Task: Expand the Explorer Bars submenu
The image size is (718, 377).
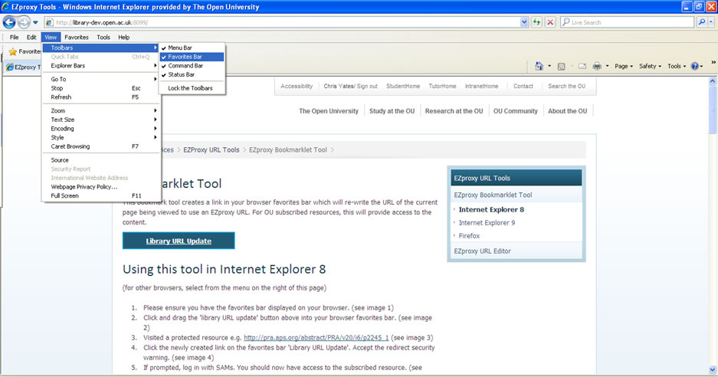Action: [100, 65]
